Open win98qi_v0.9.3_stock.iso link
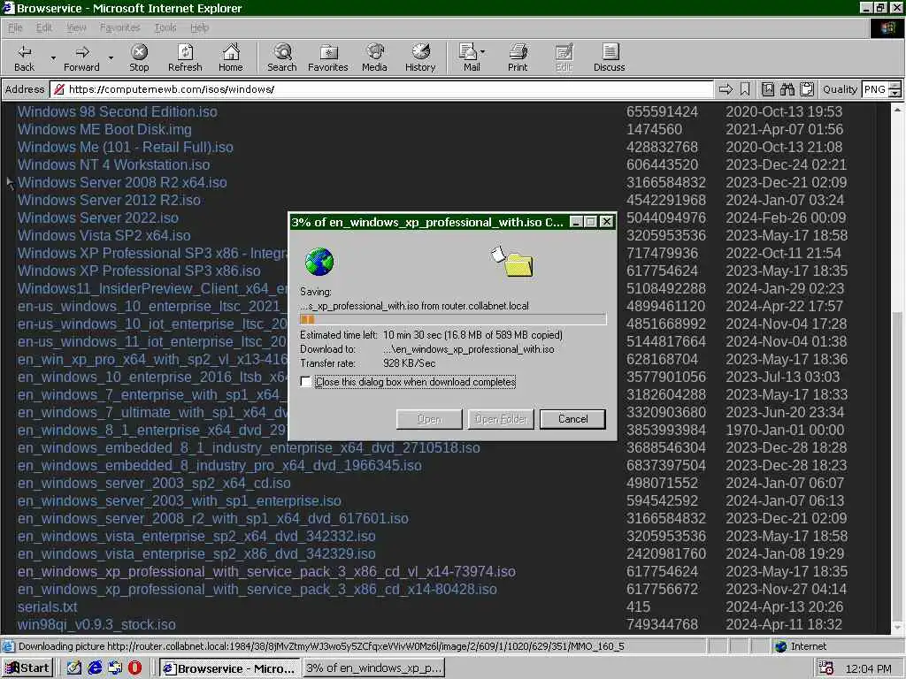This screenshot has height=679, width=906. click(96, 625)
